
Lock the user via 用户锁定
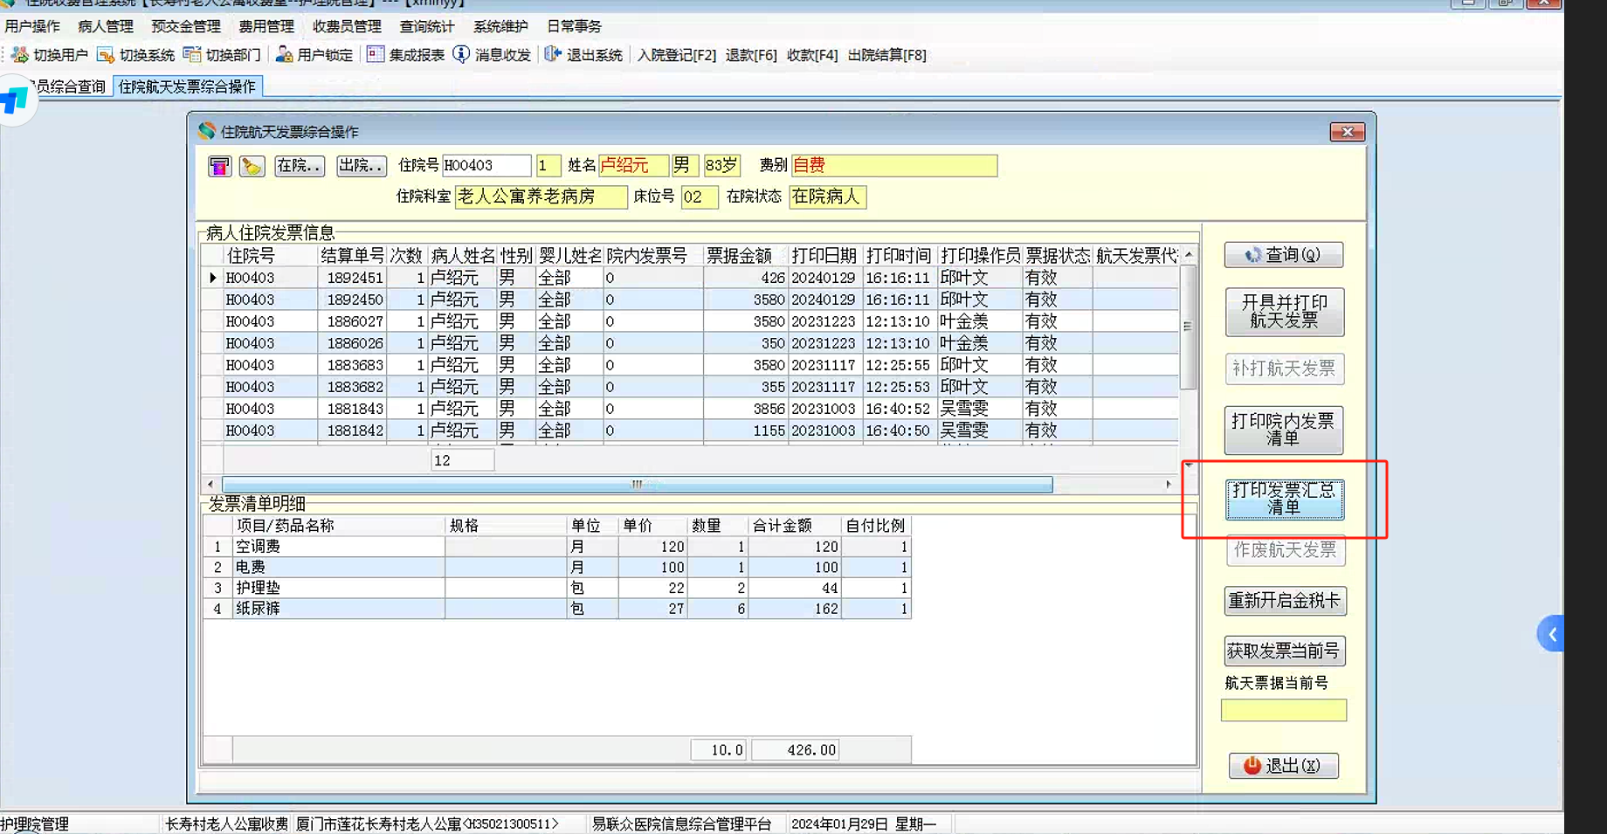coord(314,55)
